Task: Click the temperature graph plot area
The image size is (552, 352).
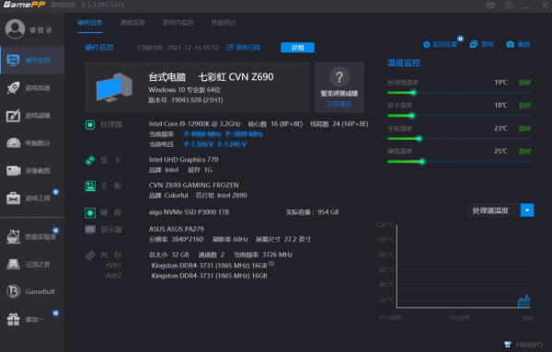Action: tap(464, 267)
